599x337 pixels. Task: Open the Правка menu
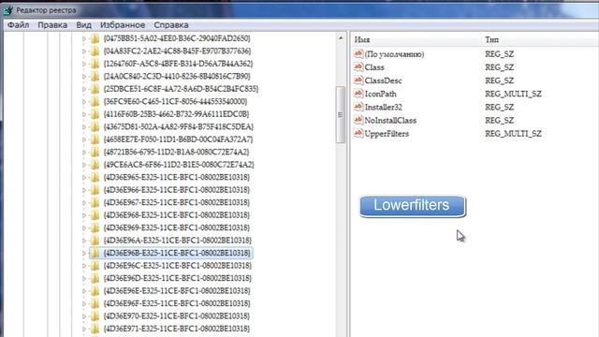(x=52, y=25)
